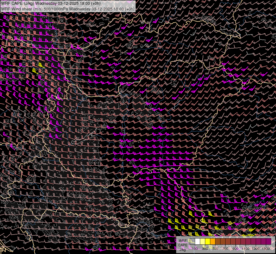Click the WRF CAPE (J/kg) title line
Screen dimensions: 276x254
click(51, 3)
